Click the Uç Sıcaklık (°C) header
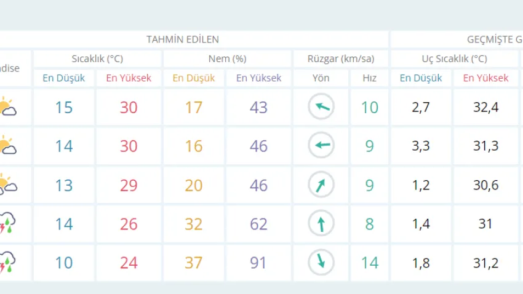 tap(454, 59)
